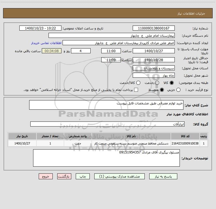Click the تعداد / مقدار column header
This screenshot has height=209, width=216.
(50, 136)
